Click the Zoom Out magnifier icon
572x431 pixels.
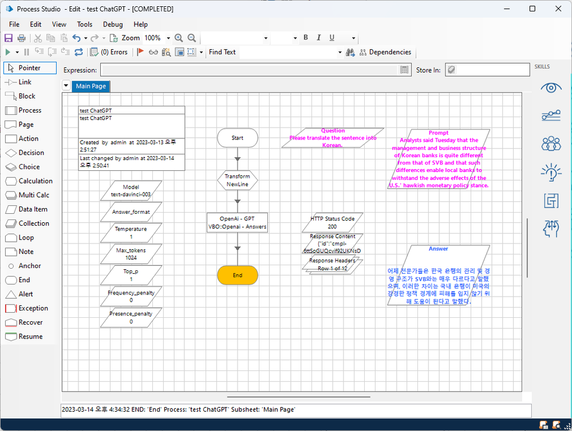[x=192, y=38]
